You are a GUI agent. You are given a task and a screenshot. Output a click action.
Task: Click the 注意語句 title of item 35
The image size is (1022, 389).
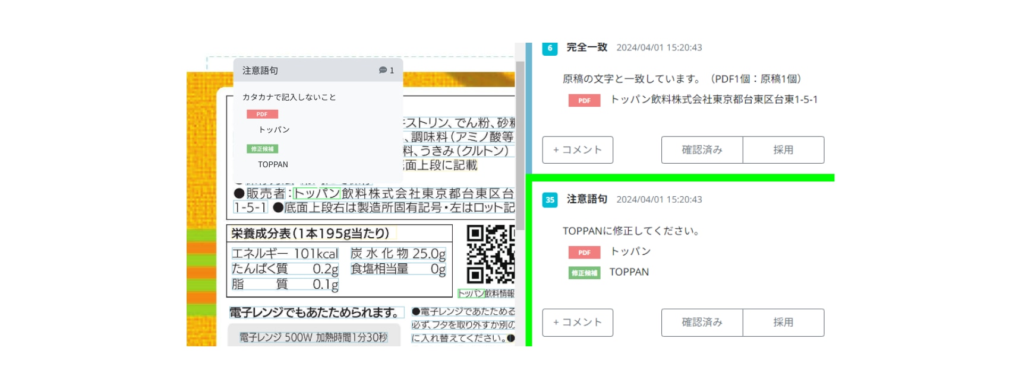(587, 199)
